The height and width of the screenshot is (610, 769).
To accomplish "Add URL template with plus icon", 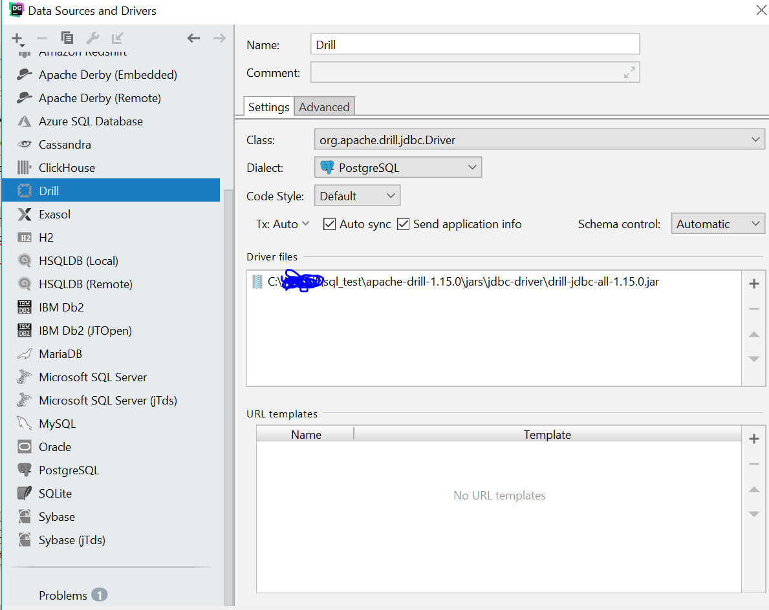I will point(753,439).
